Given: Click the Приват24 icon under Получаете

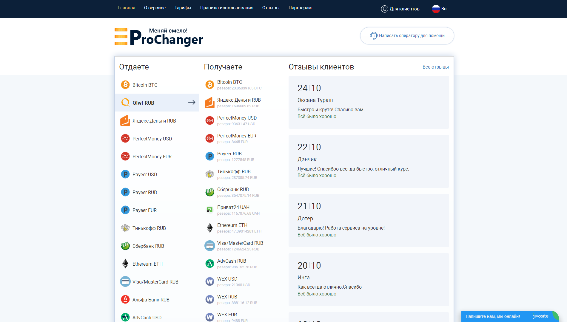Looking at the screenshot, I should click(210, 210).
